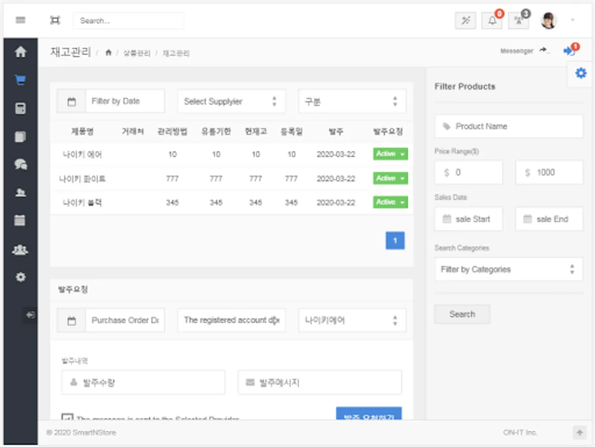Click the sale Start date field
595x447 pixels.
[469, 219]
